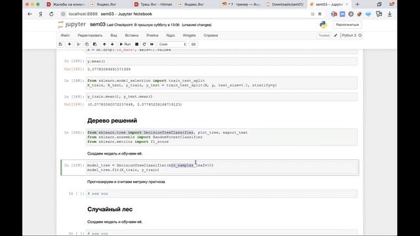
Task: Open the cell type Code dropdown
Action: (172, 44)
